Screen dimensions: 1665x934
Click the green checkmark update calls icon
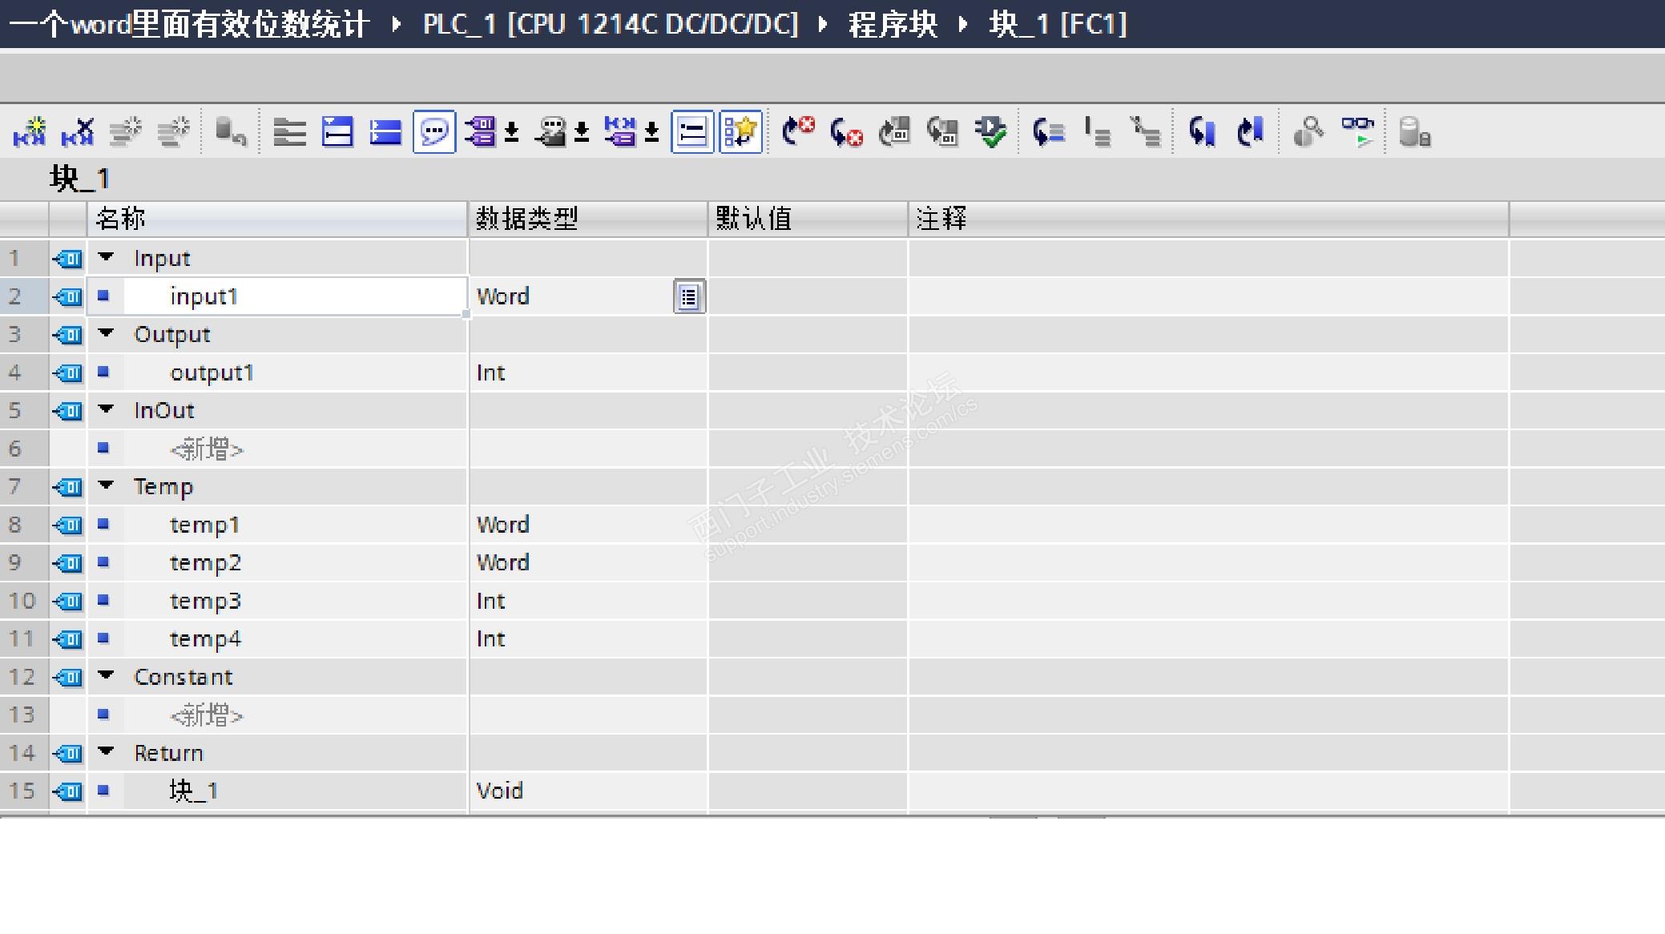991,132
